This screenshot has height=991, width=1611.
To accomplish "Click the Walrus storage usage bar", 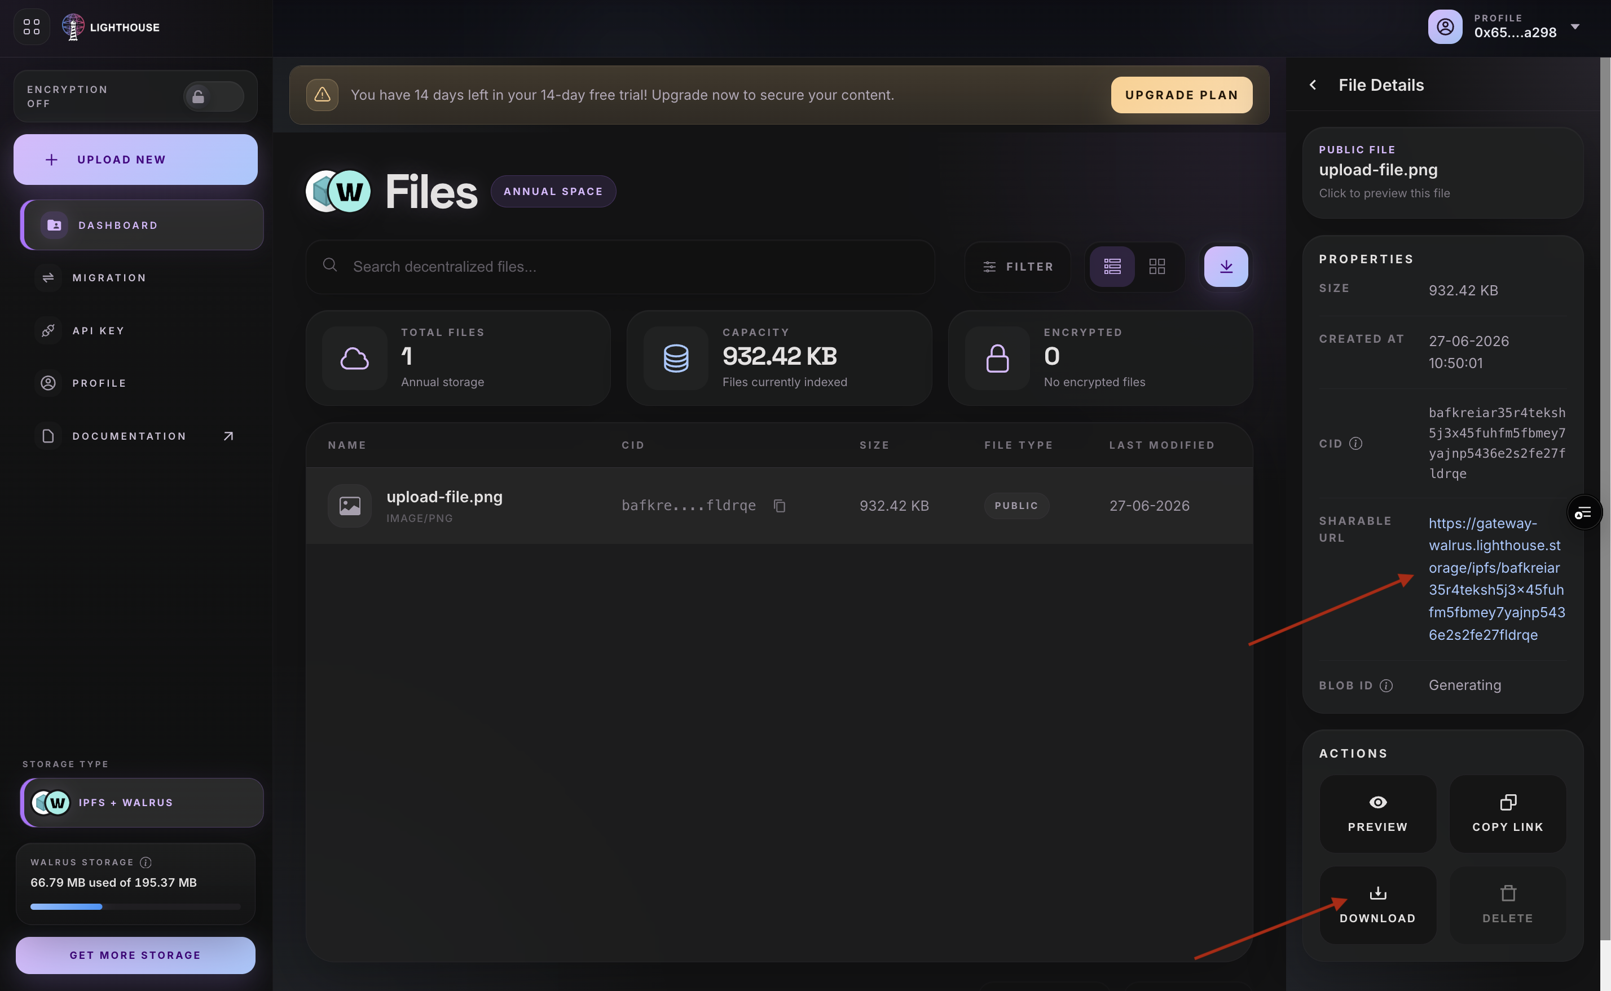I will [136, 907].
